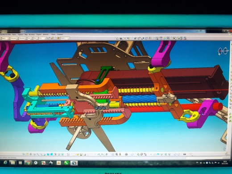Open the Справка help menu
The width and height of the screenshot is (232, 174).
60,34
